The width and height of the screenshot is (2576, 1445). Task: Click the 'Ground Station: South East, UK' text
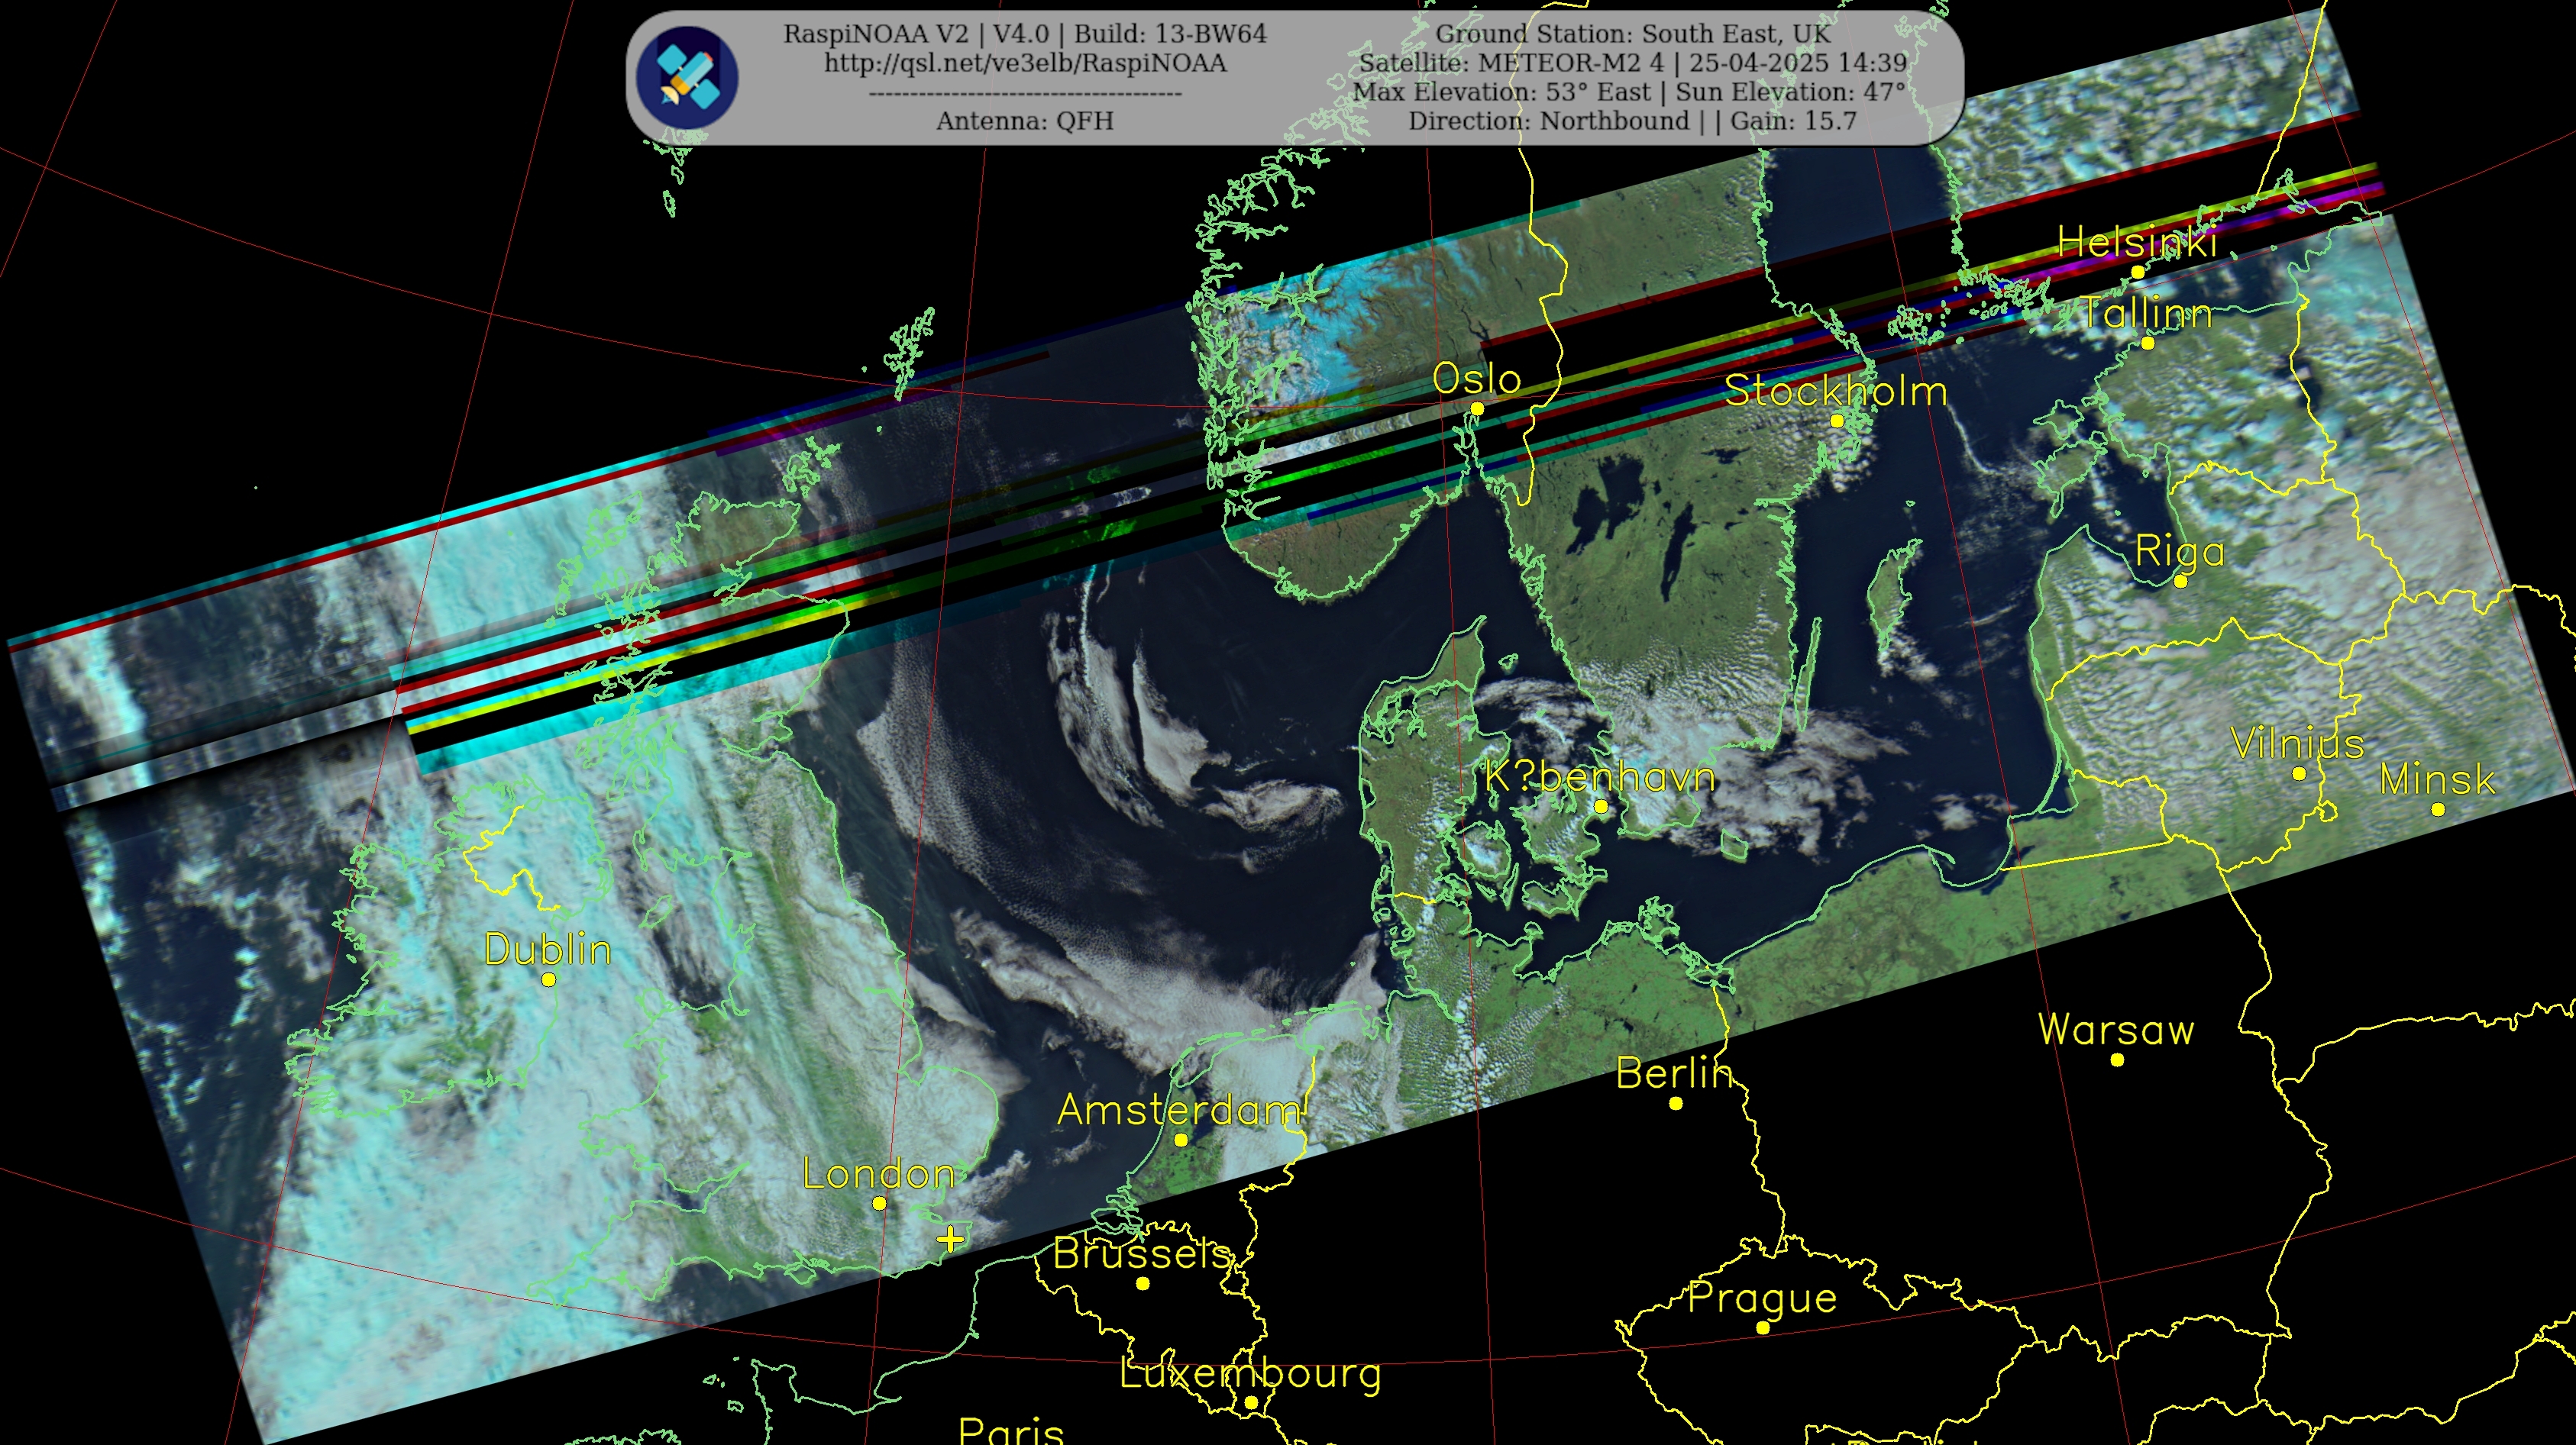1632,34
